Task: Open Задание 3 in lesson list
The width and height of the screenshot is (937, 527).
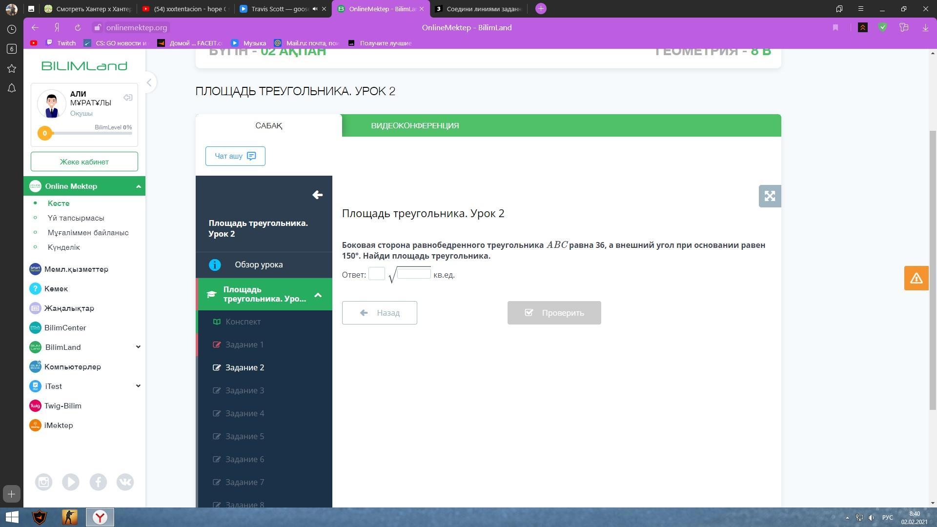Action: click(244, 390)
